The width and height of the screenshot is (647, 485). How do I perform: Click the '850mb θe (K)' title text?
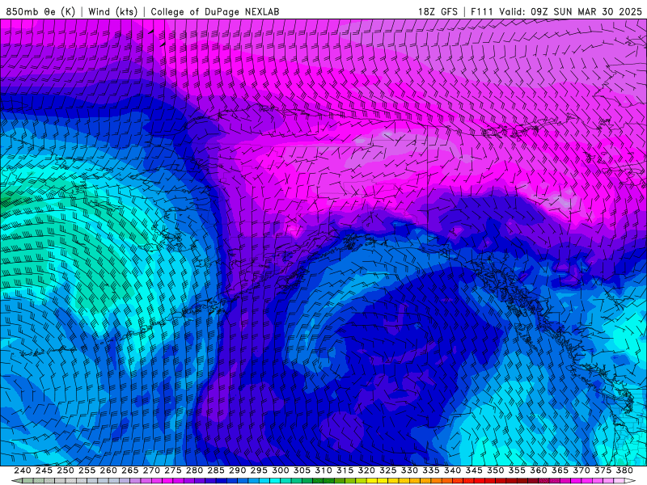[x=41, y=11]
